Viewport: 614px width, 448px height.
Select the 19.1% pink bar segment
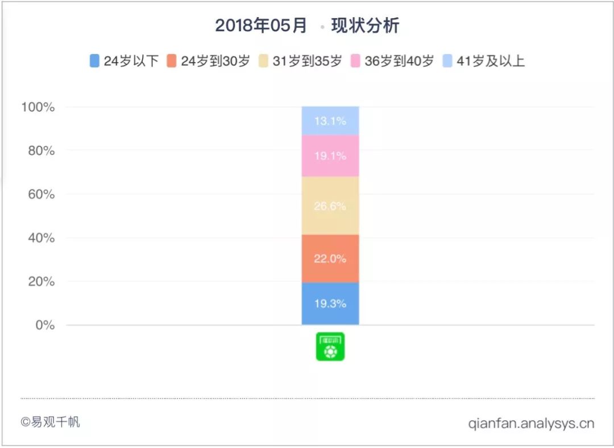pyautogui.click(x=330, y=155)
